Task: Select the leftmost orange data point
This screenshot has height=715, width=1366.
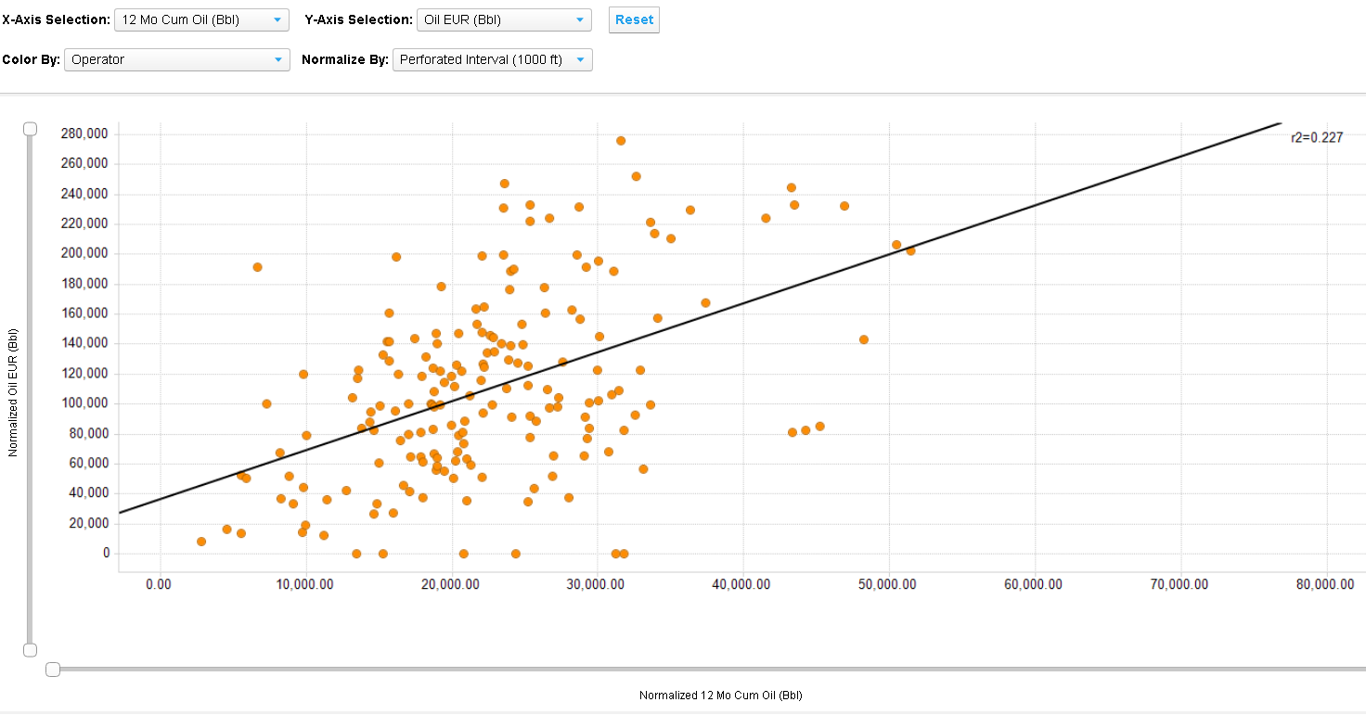Action: click(201, 542)
